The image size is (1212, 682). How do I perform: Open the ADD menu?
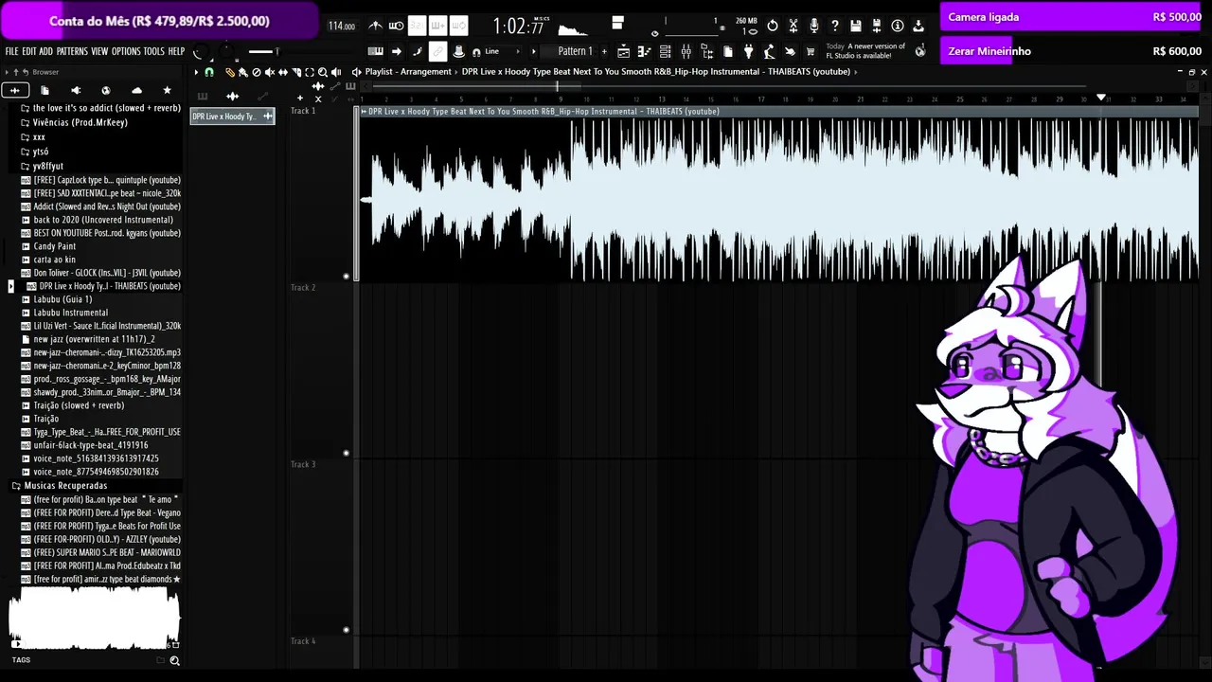coord(46,51)
